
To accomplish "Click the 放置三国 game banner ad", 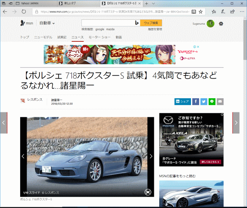I will (109, 54).
